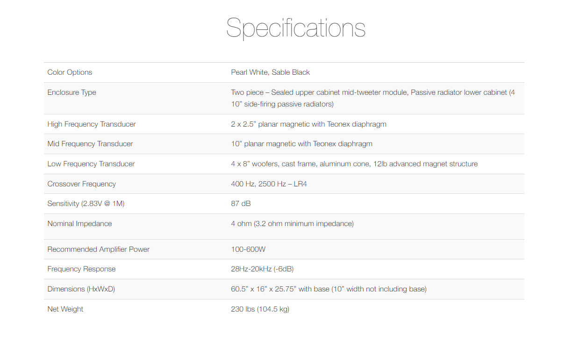The width and height of the screenshot is (566, 341).
Task: Click the Pearl White, Sable Black value
Action: [270, 72]
